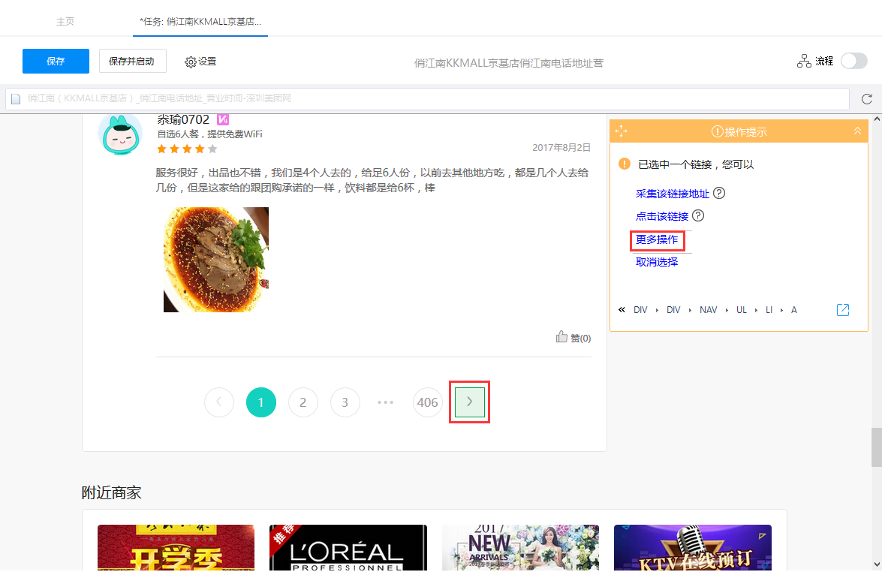
Task: Click scrollbar up arrow
Action: [877, 119]
